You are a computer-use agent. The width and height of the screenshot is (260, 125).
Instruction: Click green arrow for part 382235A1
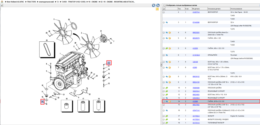167,91
